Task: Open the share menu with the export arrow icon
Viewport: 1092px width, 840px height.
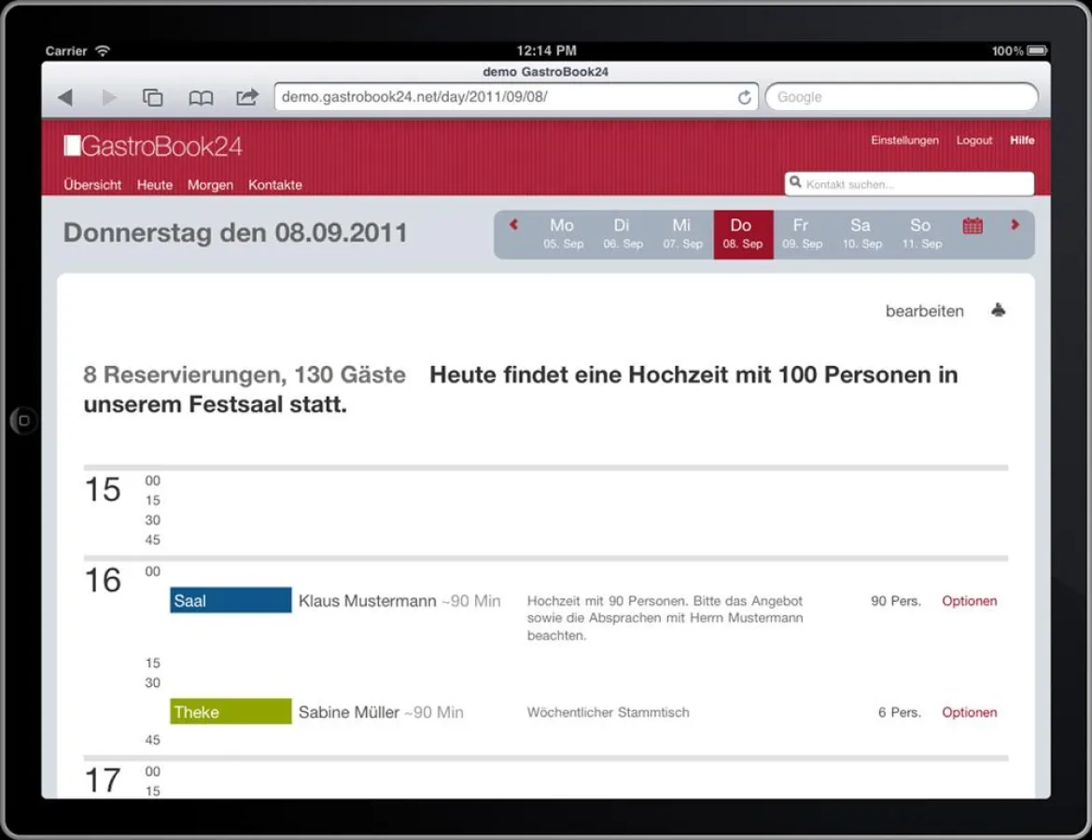Action: pyautogui.click(x=245, y=96)
